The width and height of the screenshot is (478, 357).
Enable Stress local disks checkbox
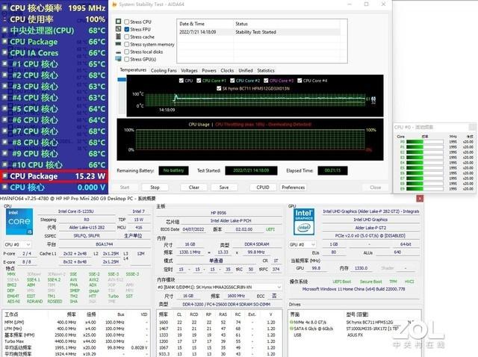click(x=127, y=52)
